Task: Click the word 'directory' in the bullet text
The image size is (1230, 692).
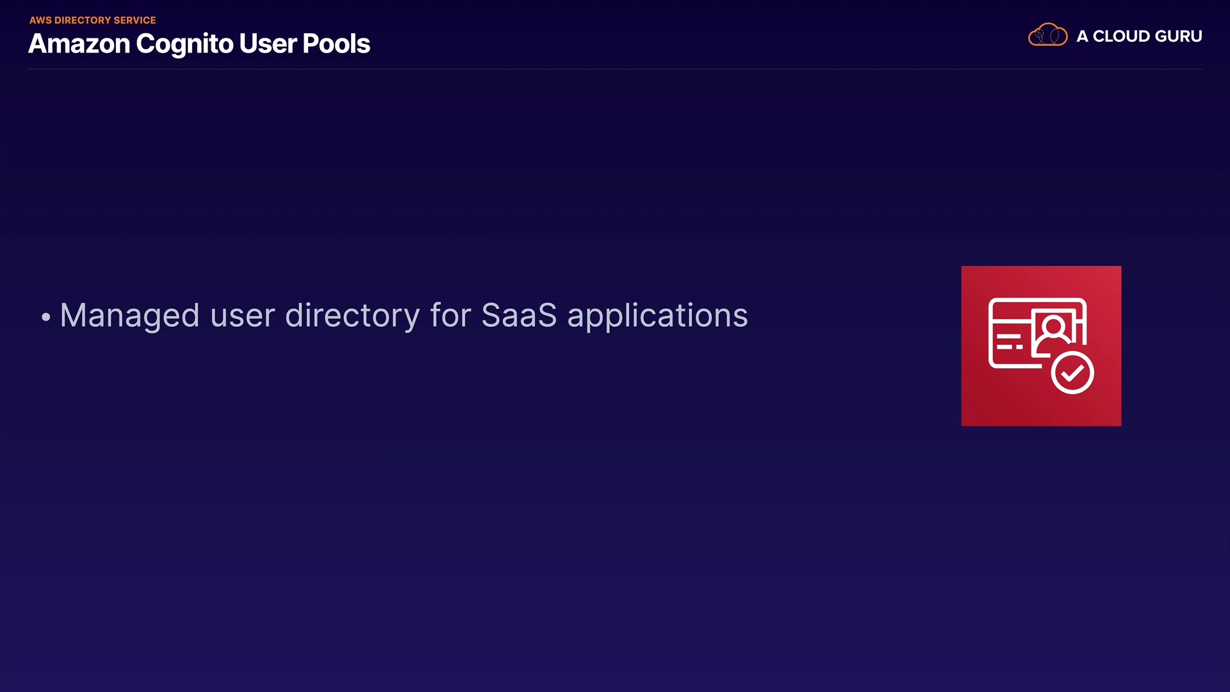Action: [x=352, y=316]
